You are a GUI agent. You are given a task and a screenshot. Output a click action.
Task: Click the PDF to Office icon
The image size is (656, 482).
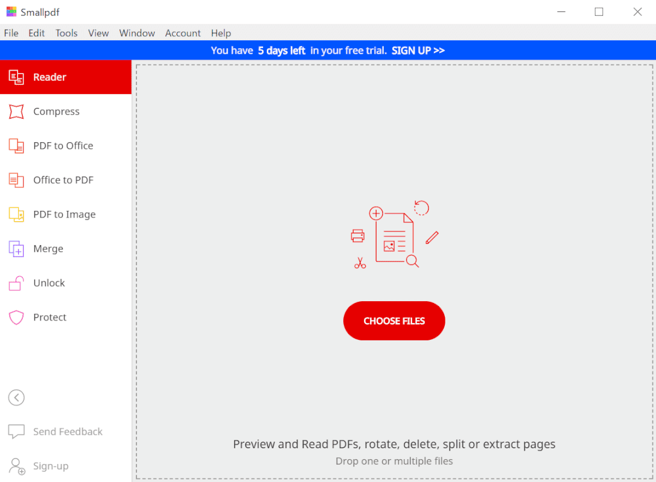[16, 146]
